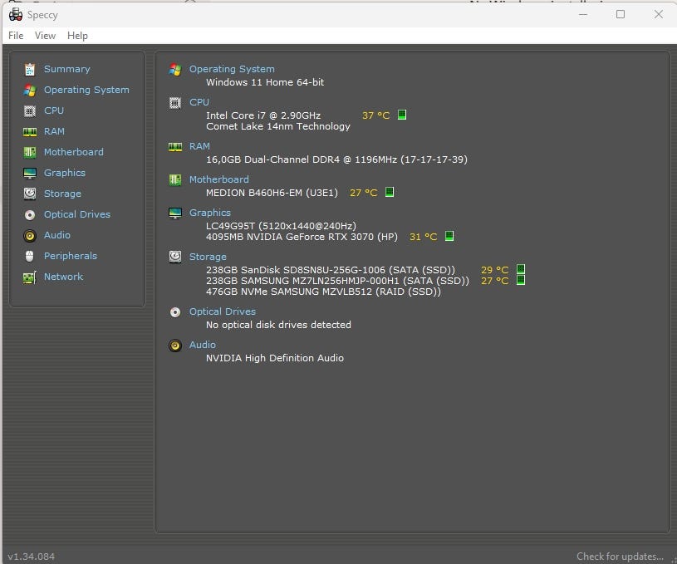Click the NVIDIA High Definition Audio text
This screenshot has width=677, height=564.
(275, 358)
